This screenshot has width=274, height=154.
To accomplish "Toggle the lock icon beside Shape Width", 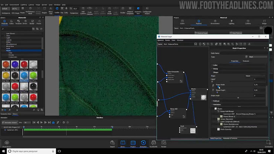I will click(x=213, y=85).
